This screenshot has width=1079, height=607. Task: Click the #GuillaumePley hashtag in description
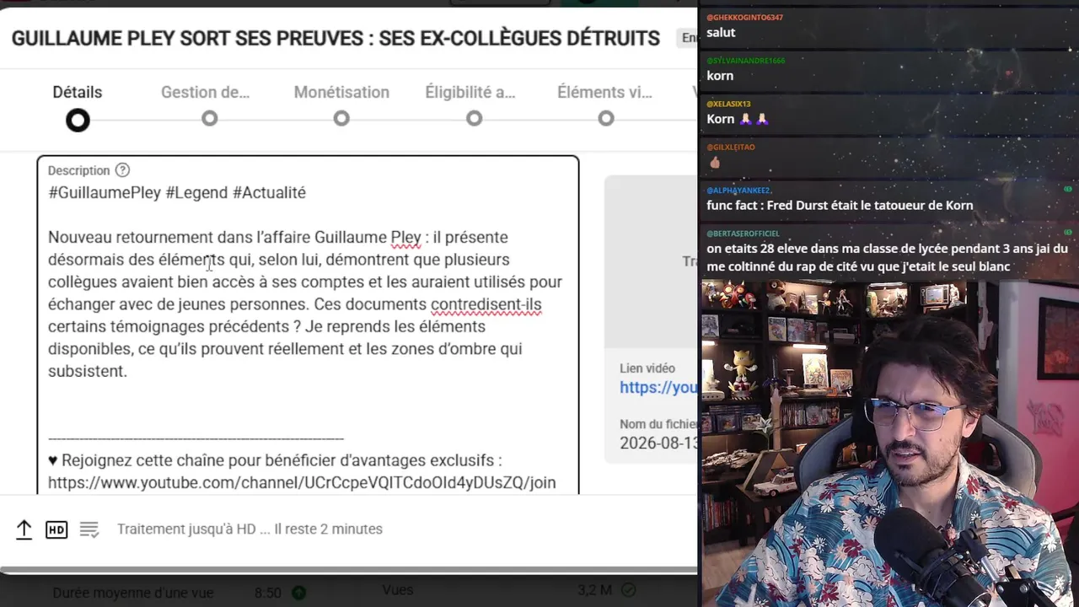105,193
